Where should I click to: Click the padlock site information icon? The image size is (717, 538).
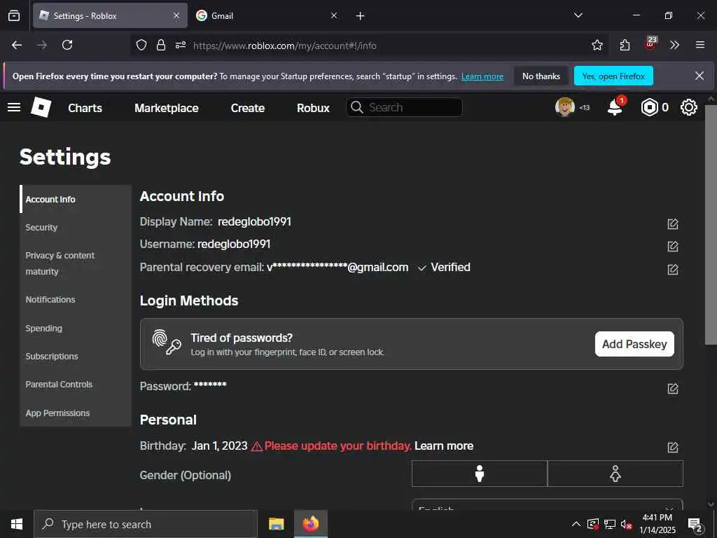pos(160,45)
